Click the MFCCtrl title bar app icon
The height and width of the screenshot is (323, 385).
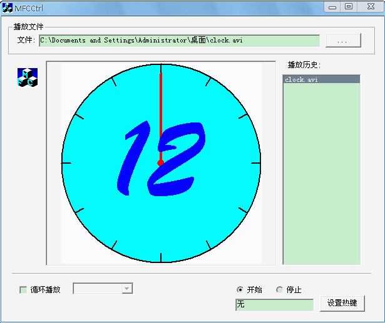pyautogui.click(x=8, y=8)
